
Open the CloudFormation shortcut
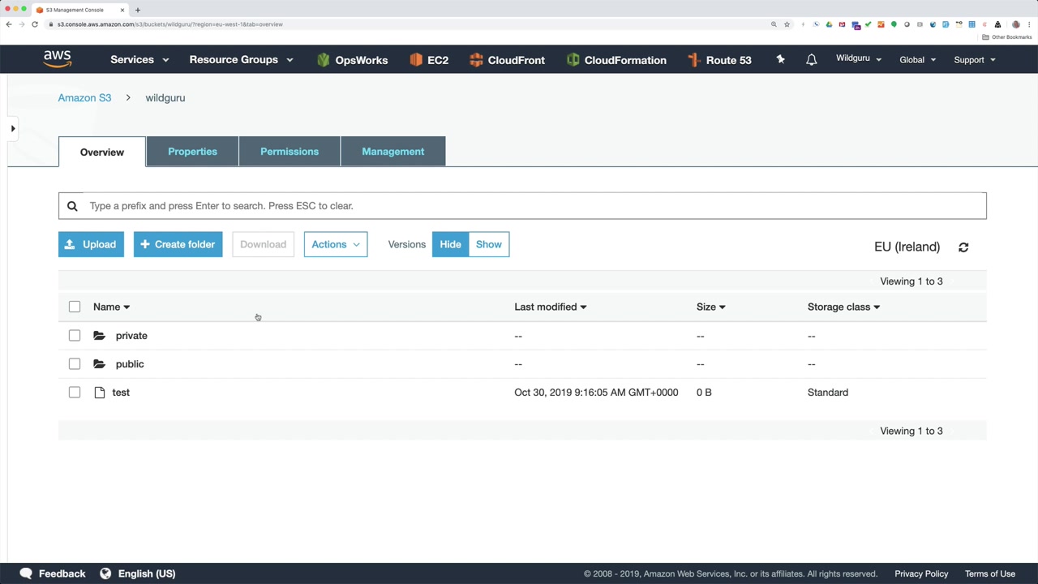click(616, 60)
